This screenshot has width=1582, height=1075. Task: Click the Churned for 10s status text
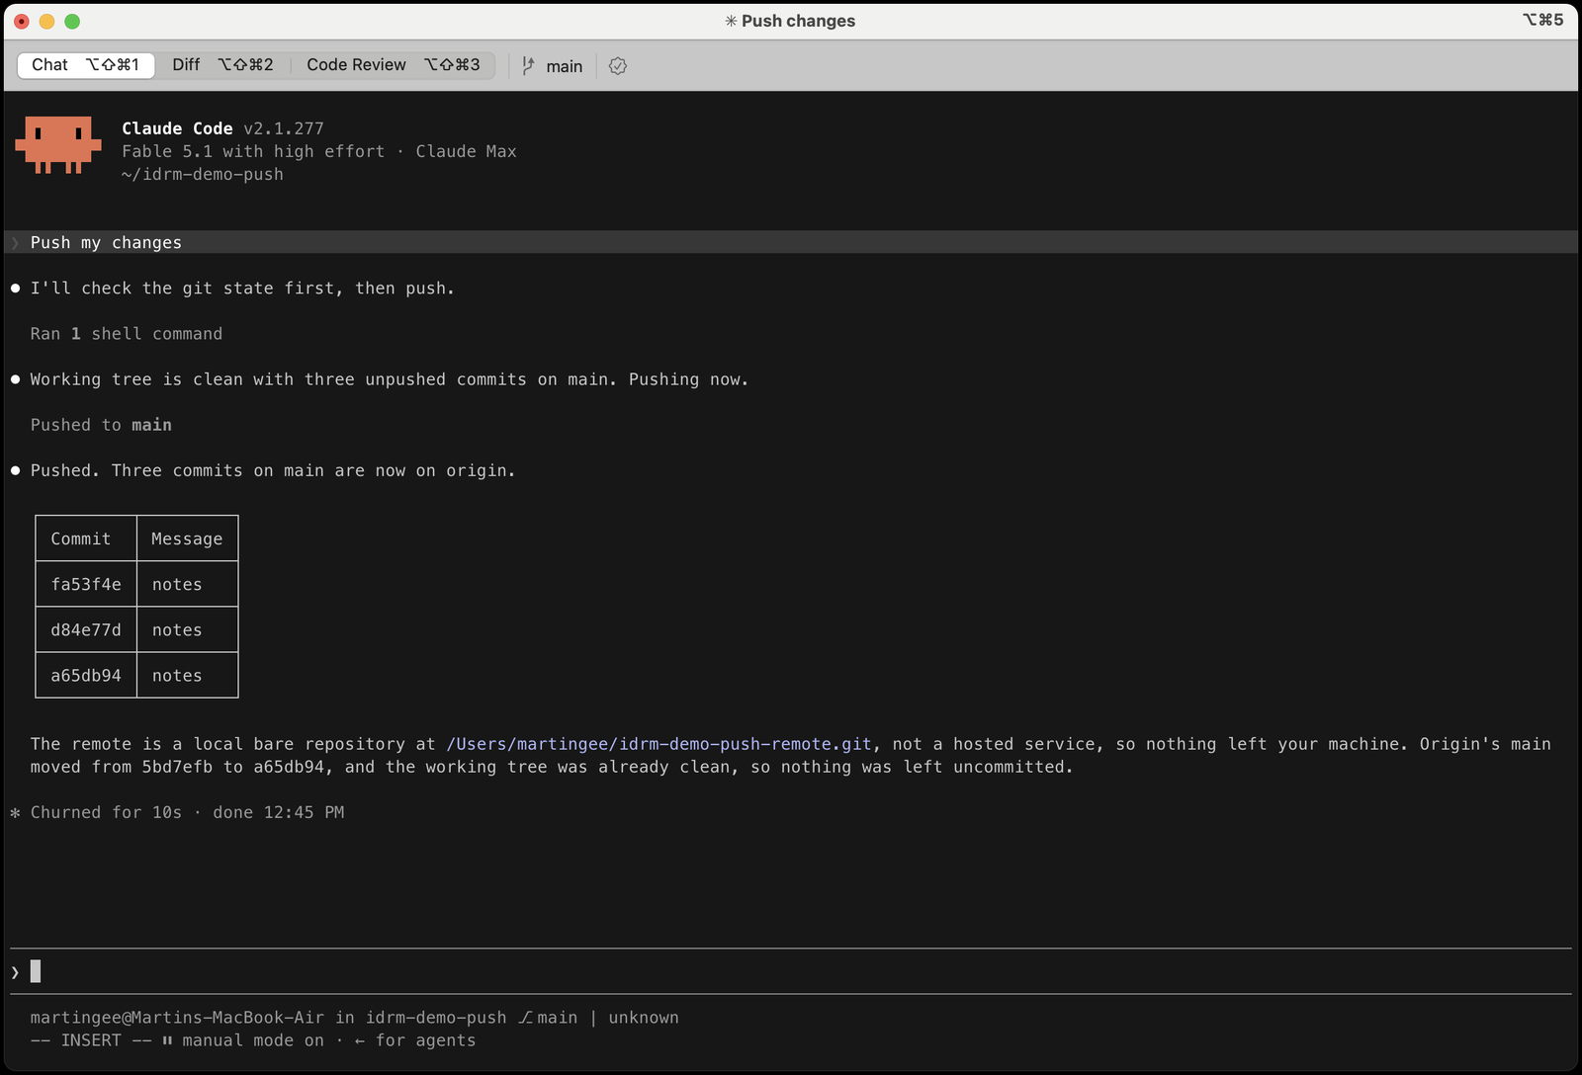(106, 812)
